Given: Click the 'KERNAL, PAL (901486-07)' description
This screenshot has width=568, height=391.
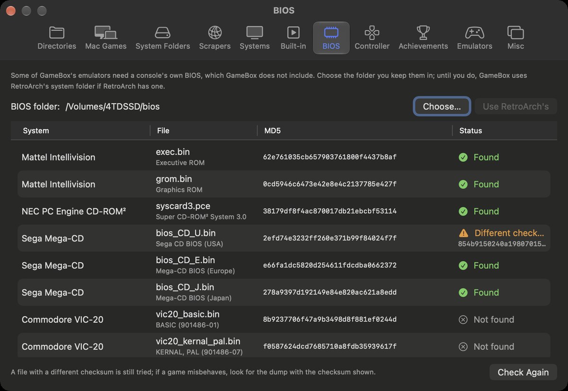Looking at the screenshot, I should coord(199,352).
